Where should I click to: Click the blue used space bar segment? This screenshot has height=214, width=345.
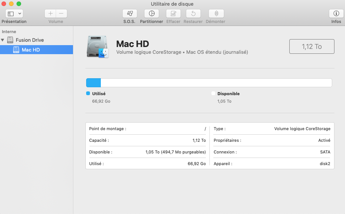pos(93,83)
